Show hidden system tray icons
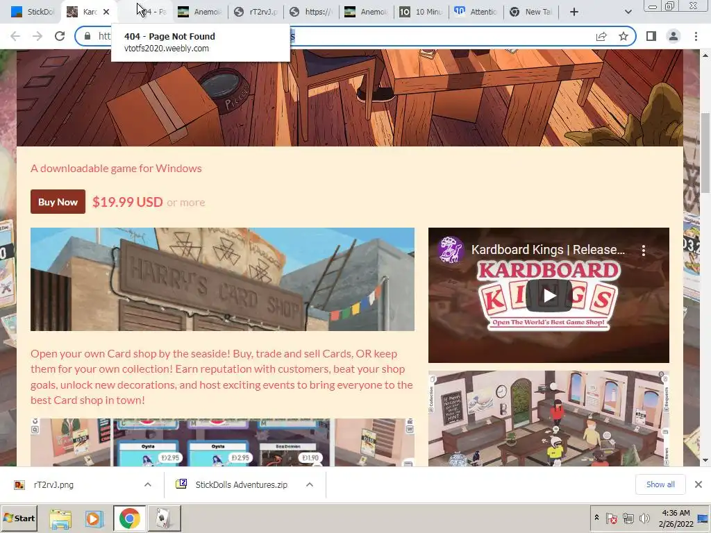Image resolution: width=711 pixels, height=533 pixels. 596,518
